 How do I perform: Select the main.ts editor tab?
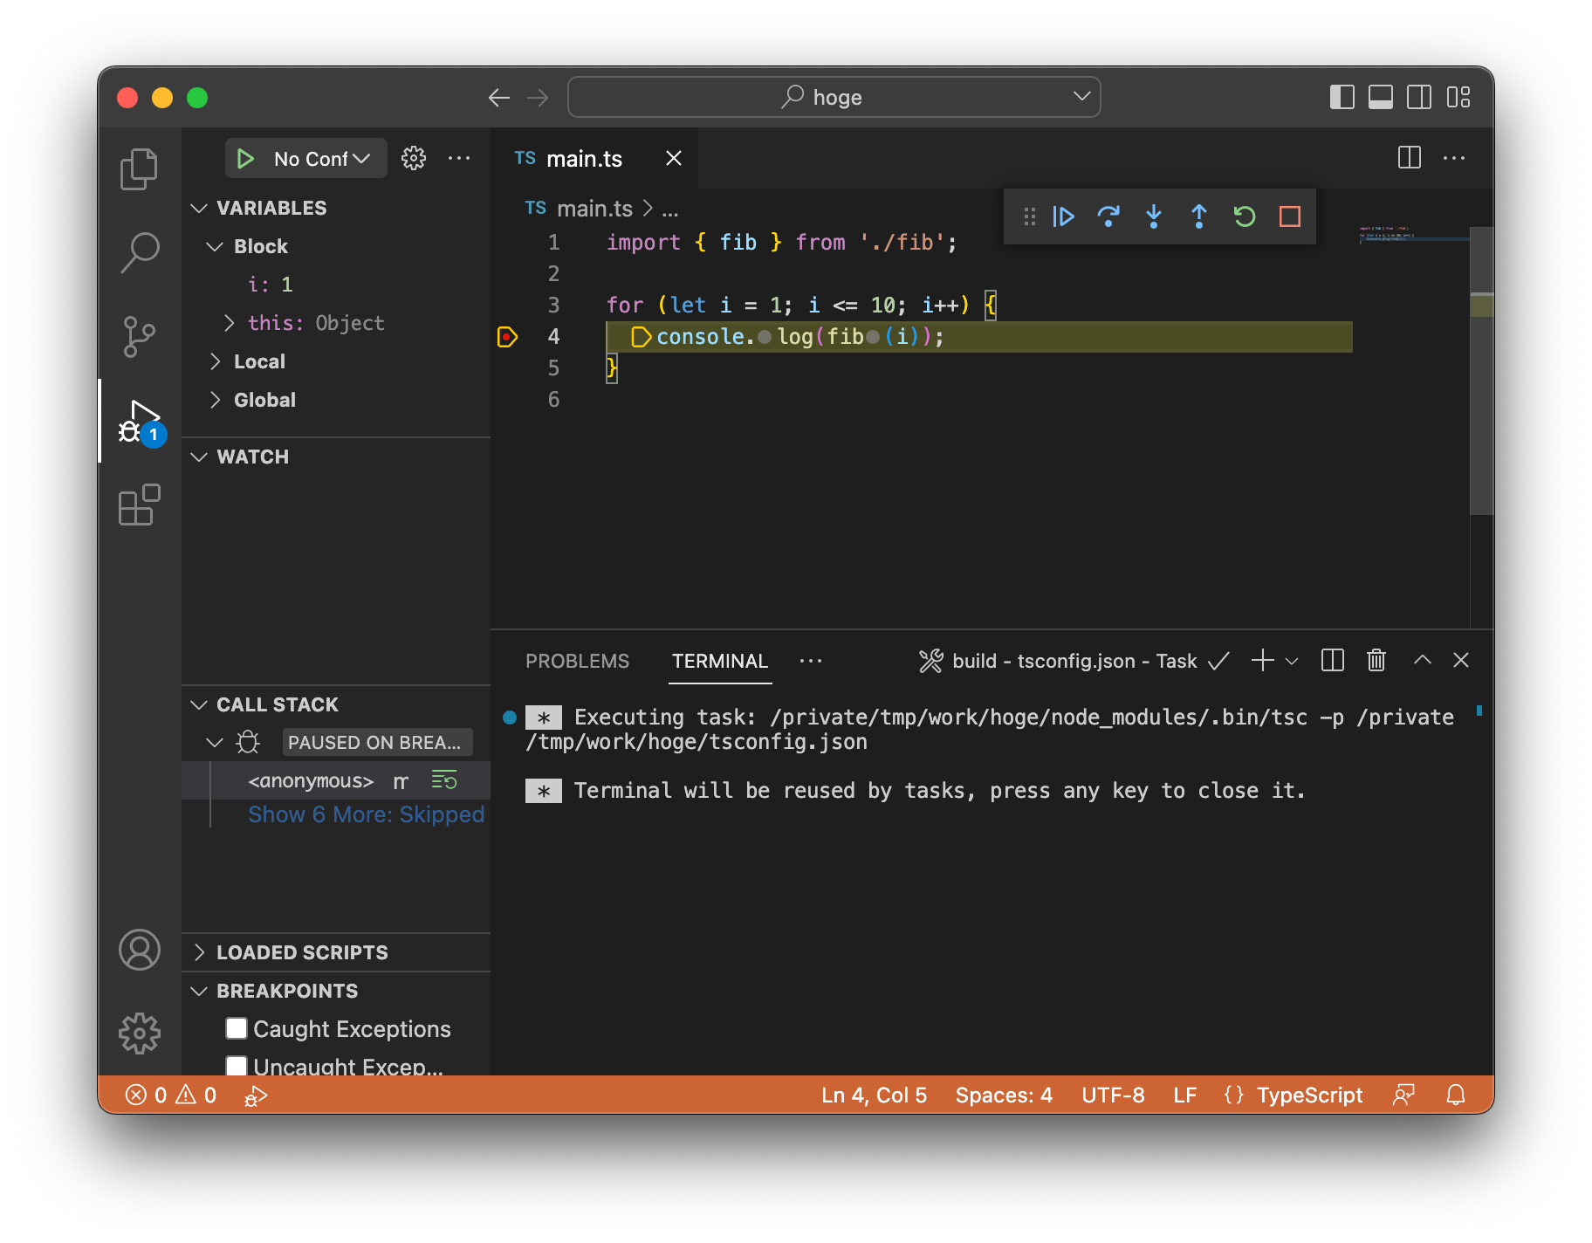[x=583, y=159]
